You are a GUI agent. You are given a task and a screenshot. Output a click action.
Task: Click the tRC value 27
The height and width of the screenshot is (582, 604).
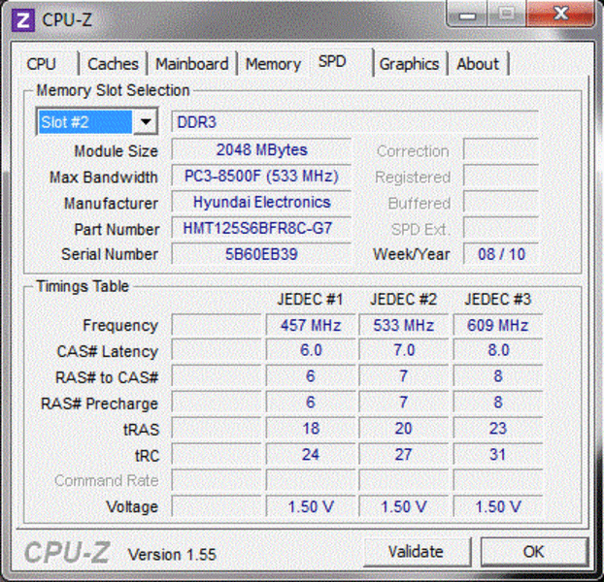click(404, 455)
